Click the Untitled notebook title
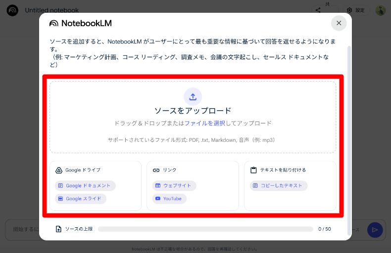This screenshot has height=253, width=391. 51,10
